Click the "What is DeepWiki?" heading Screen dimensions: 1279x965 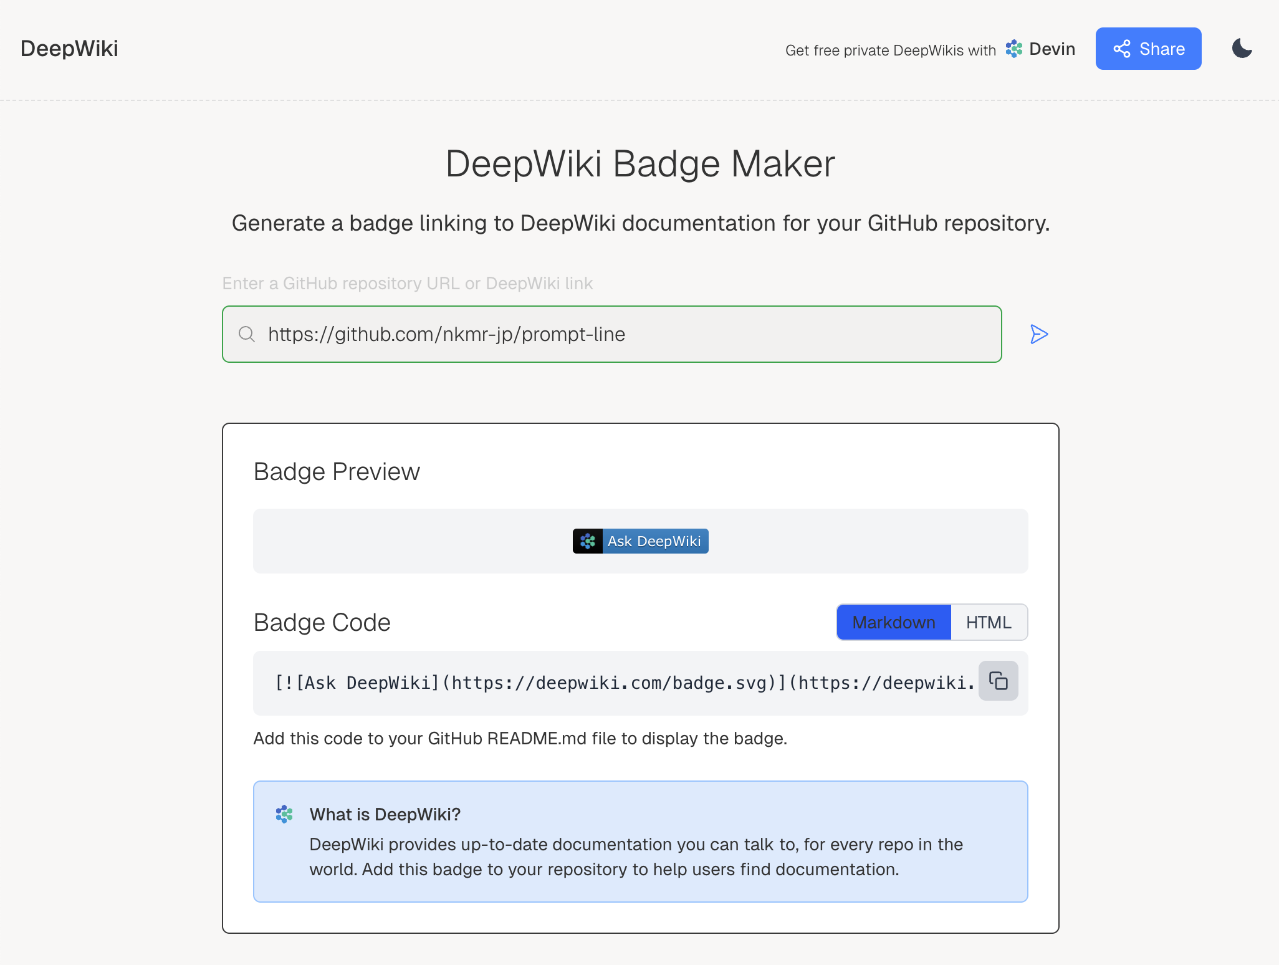click(x=385, y=814)
